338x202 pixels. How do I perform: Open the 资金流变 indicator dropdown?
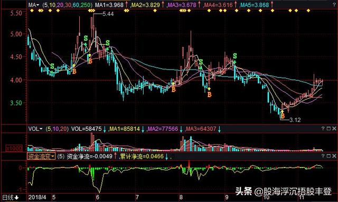[x=41, y=156]
